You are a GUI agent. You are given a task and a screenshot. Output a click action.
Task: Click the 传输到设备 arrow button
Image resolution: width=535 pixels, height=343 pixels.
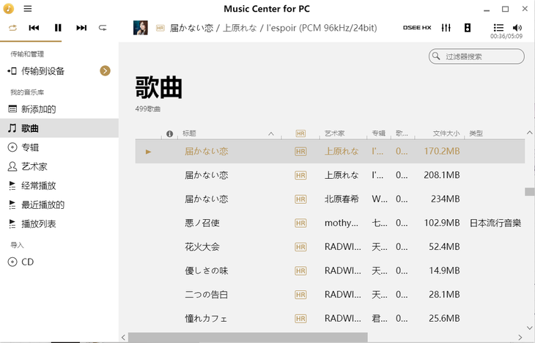tap(105, 70)
